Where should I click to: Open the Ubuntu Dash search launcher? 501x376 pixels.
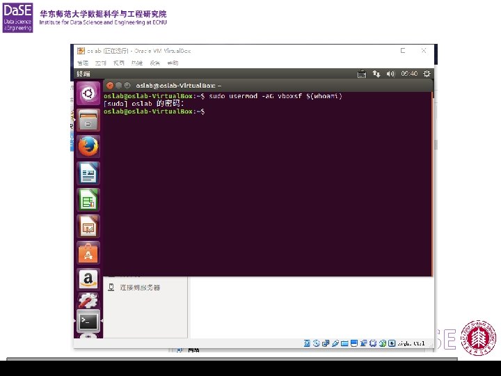point(88,93)
